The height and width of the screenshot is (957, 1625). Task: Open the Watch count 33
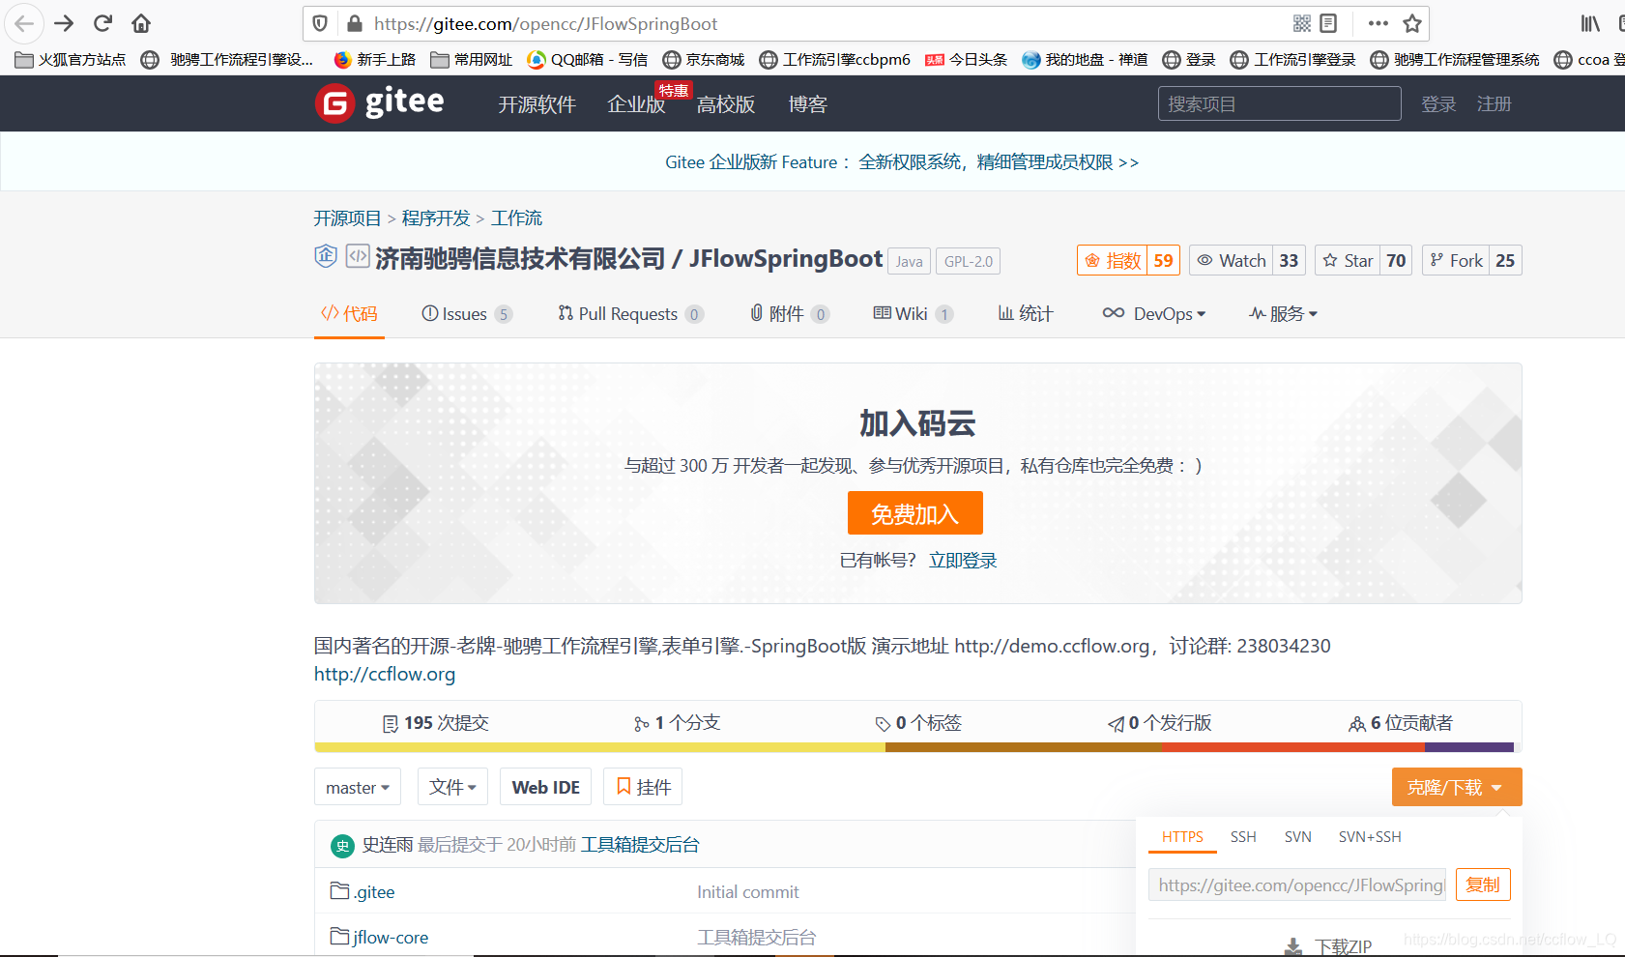[x=1289, y=261]
